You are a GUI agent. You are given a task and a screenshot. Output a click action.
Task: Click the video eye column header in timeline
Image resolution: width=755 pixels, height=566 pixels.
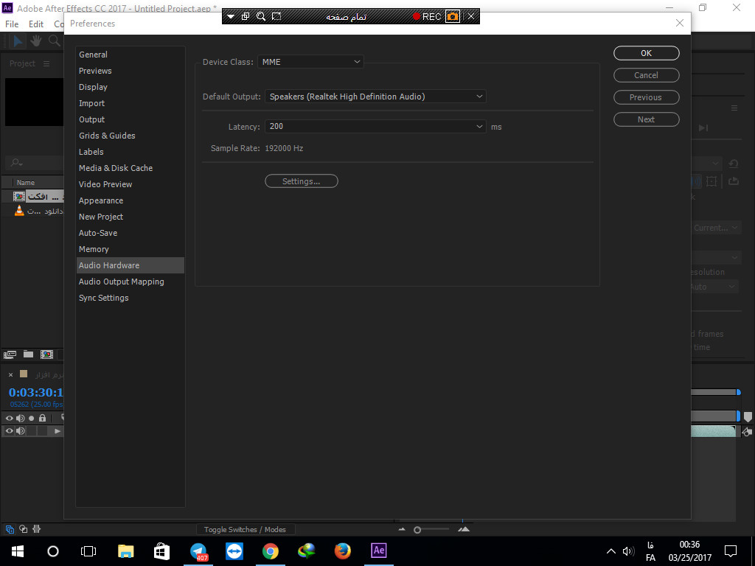[x=9, y=418]
